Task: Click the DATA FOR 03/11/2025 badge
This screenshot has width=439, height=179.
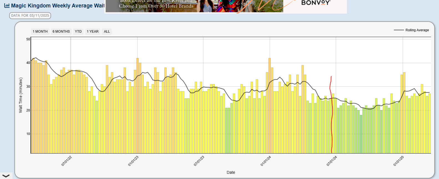Action: click(x=30, y=15)
